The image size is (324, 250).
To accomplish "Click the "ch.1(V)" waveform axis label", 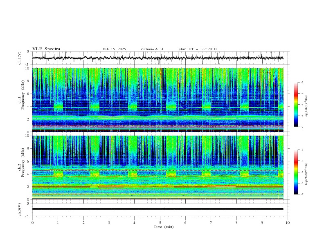I will click(x=20, y=58).
